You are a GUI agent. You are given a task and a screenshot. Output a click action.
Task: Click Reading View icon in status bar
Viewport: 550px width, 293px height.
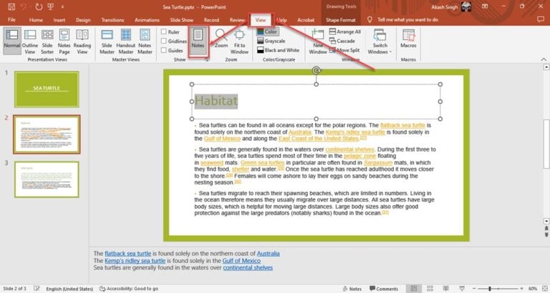(x=446, y=289)
